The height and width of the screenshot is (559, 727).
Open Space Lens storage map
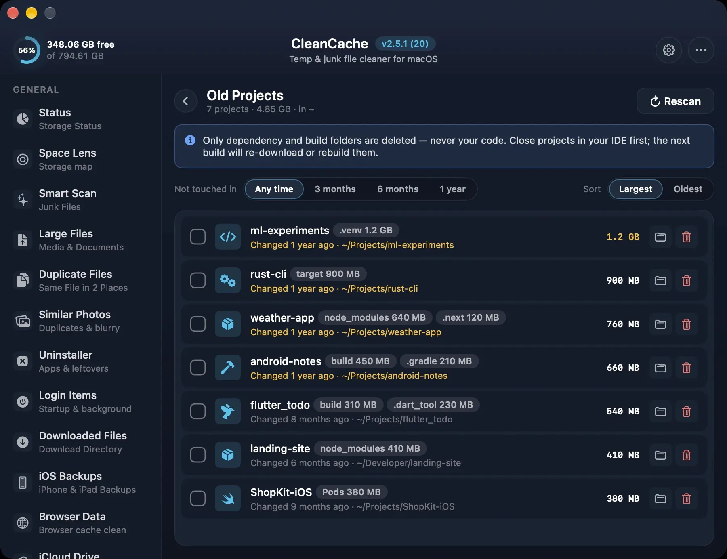81,159
